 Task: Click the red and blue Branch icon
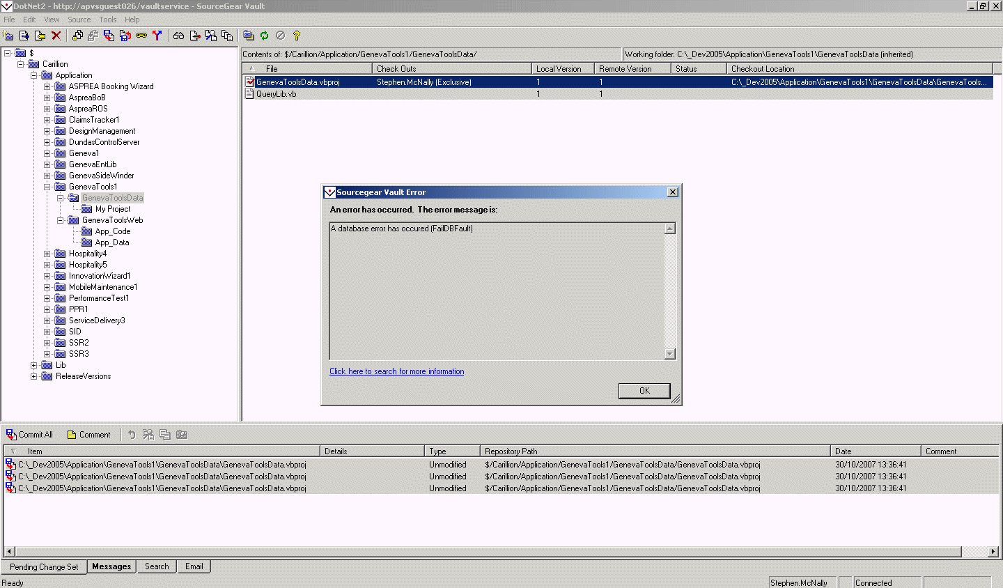pyautogui.click(x=157, y=36)
